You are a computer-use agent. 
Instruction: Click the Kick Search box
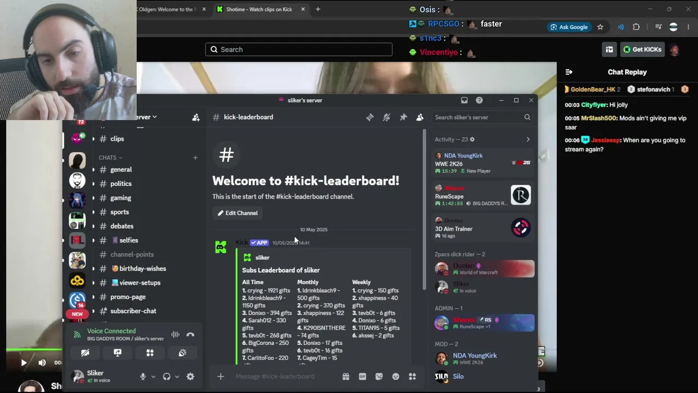coord(299,50)
